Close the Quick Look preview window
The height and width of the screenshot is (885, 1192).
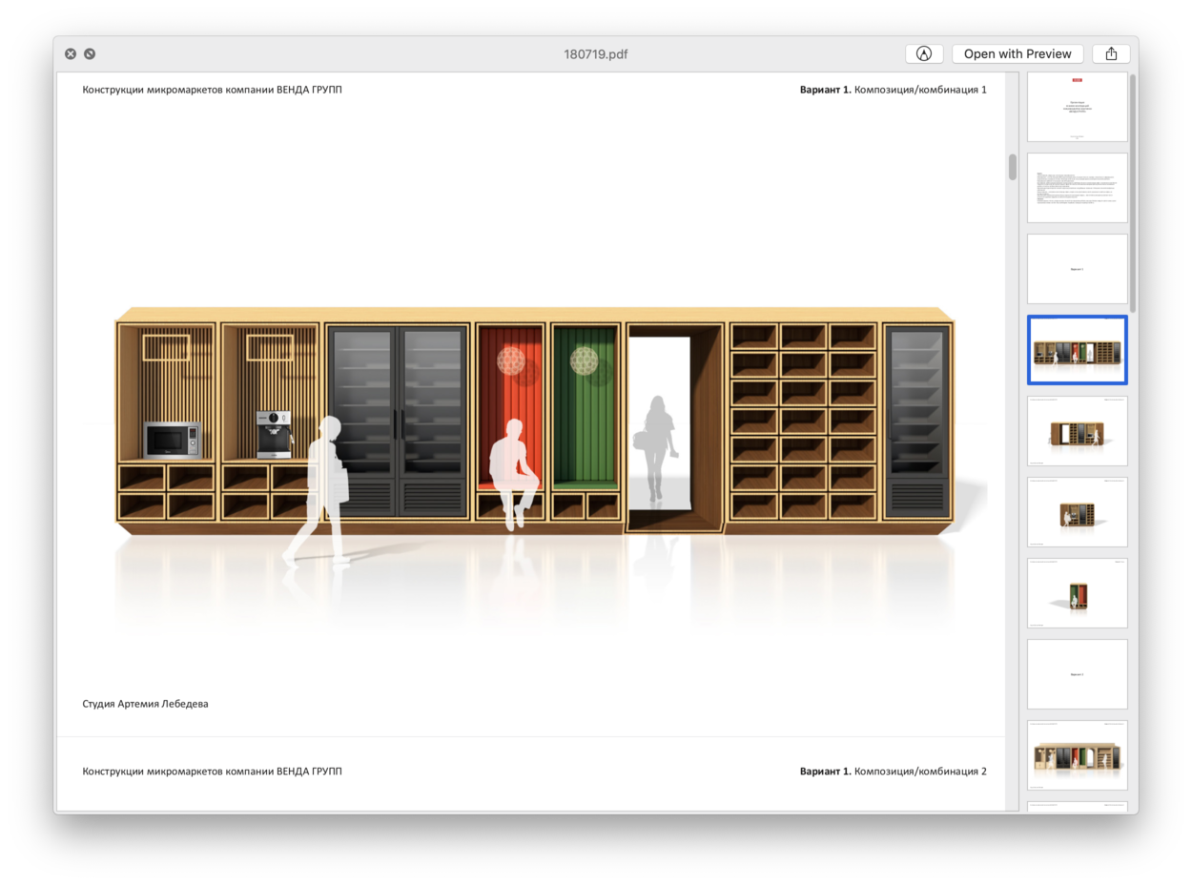coord(71,54)
